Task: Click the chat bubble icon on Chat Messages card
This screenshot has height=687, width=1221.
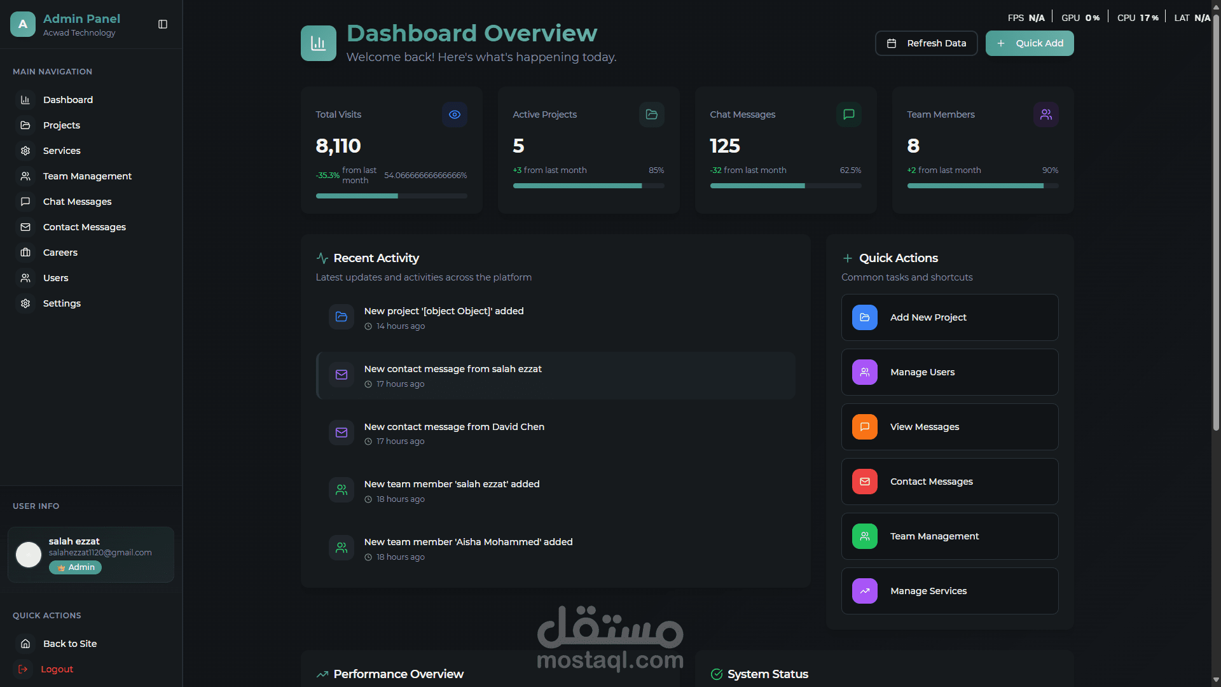Action: pos(848,114)
